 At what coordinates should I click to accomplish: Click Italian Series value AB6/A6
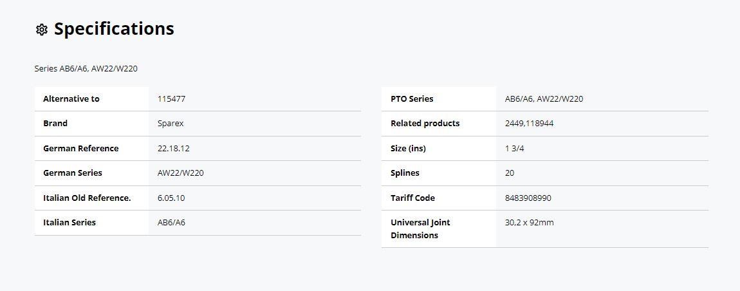[x=171, y=223]
